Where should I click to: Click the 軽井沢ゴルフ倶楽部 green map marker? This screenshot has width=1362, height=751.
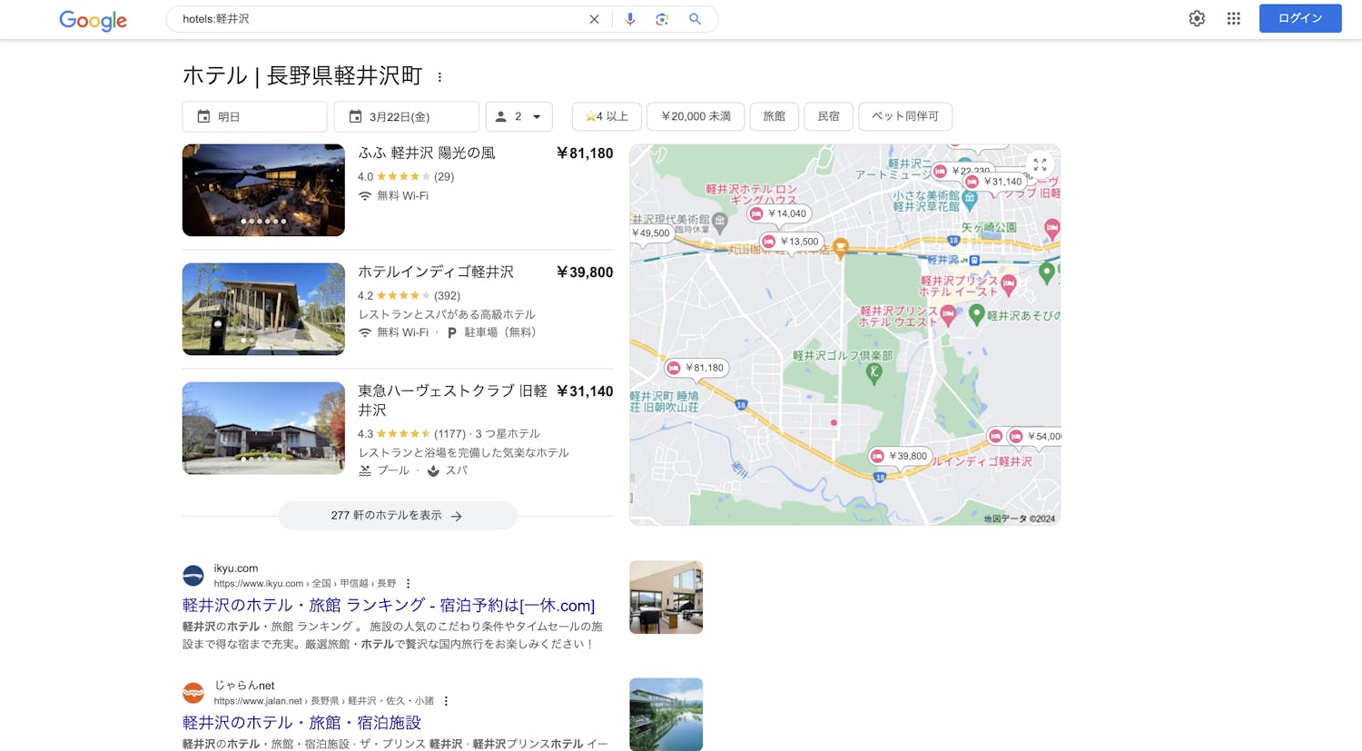[x=873, y=373]
